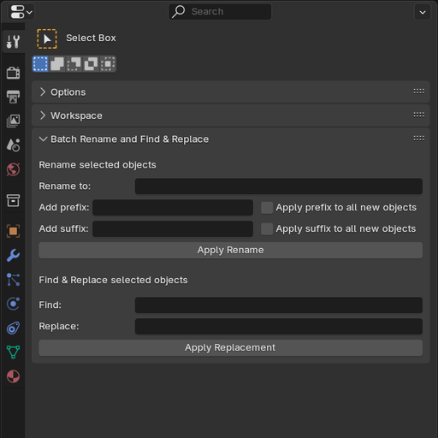Click the Apply Rename button
Image resolution: width=438 pixels, height=438 pixels.
tap(231, 250)
